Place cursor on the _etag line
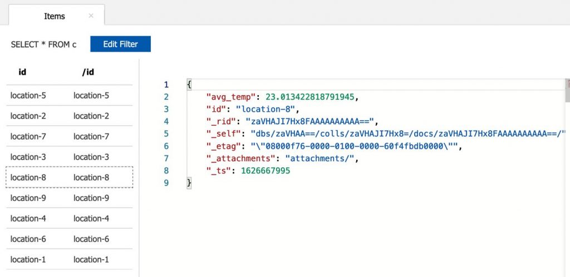The height and width of the screenshot is (277, 570). point(334,146)
